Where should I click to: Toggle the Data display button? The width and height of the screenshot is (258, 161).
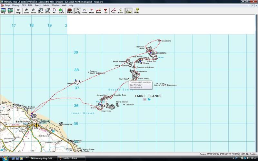[x=129, y=11]
